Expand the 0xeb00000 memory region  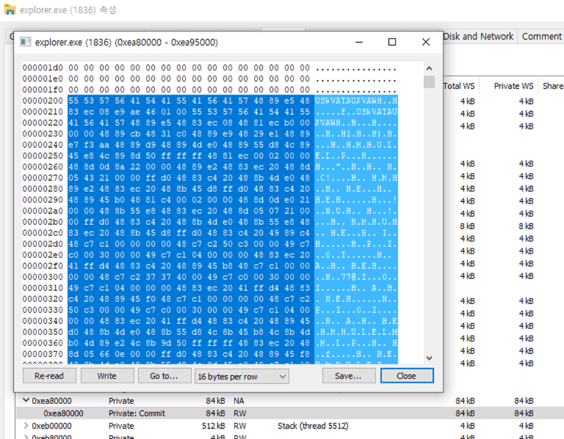coord(26,425)
